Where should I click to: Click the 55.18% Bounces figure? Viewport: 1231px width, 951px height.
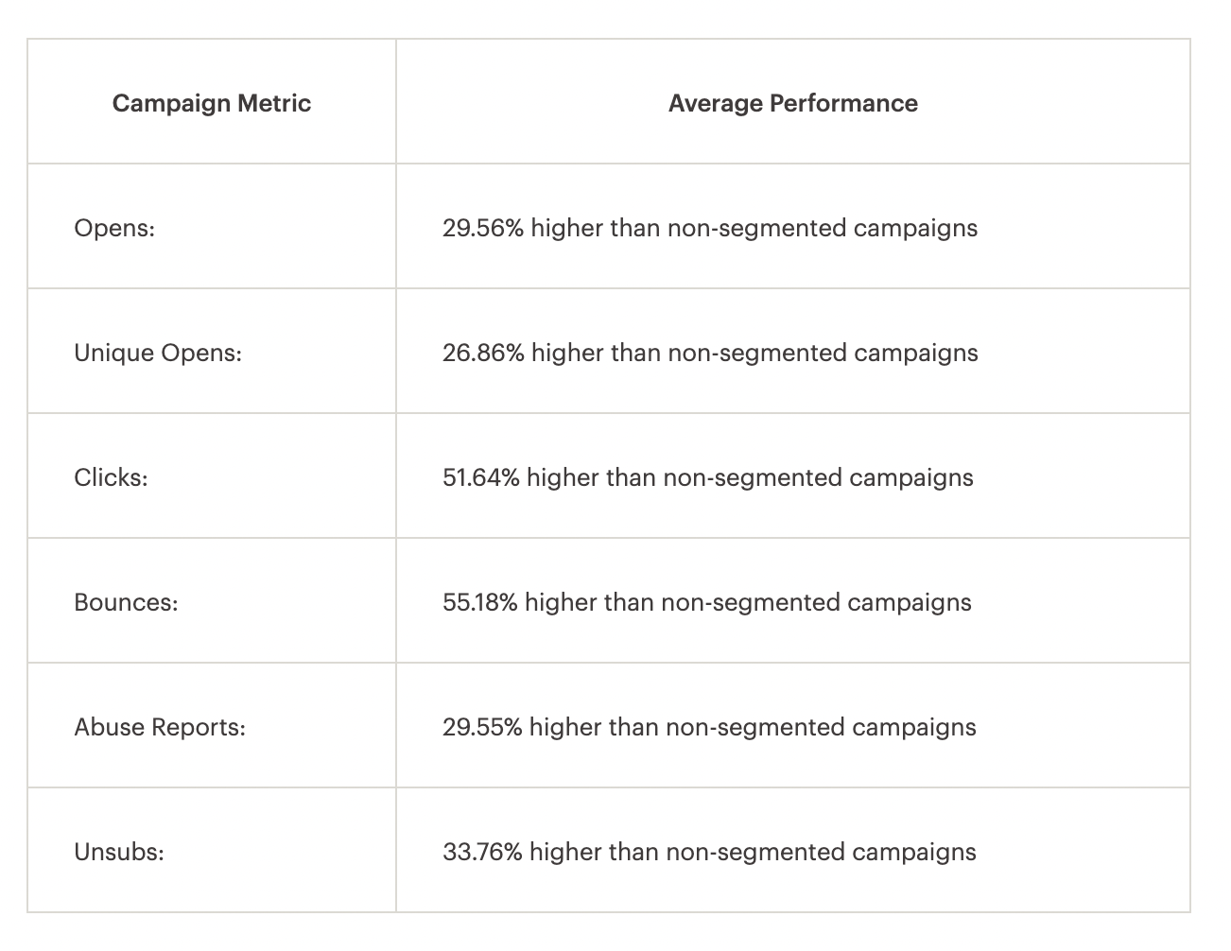point(479,602)
